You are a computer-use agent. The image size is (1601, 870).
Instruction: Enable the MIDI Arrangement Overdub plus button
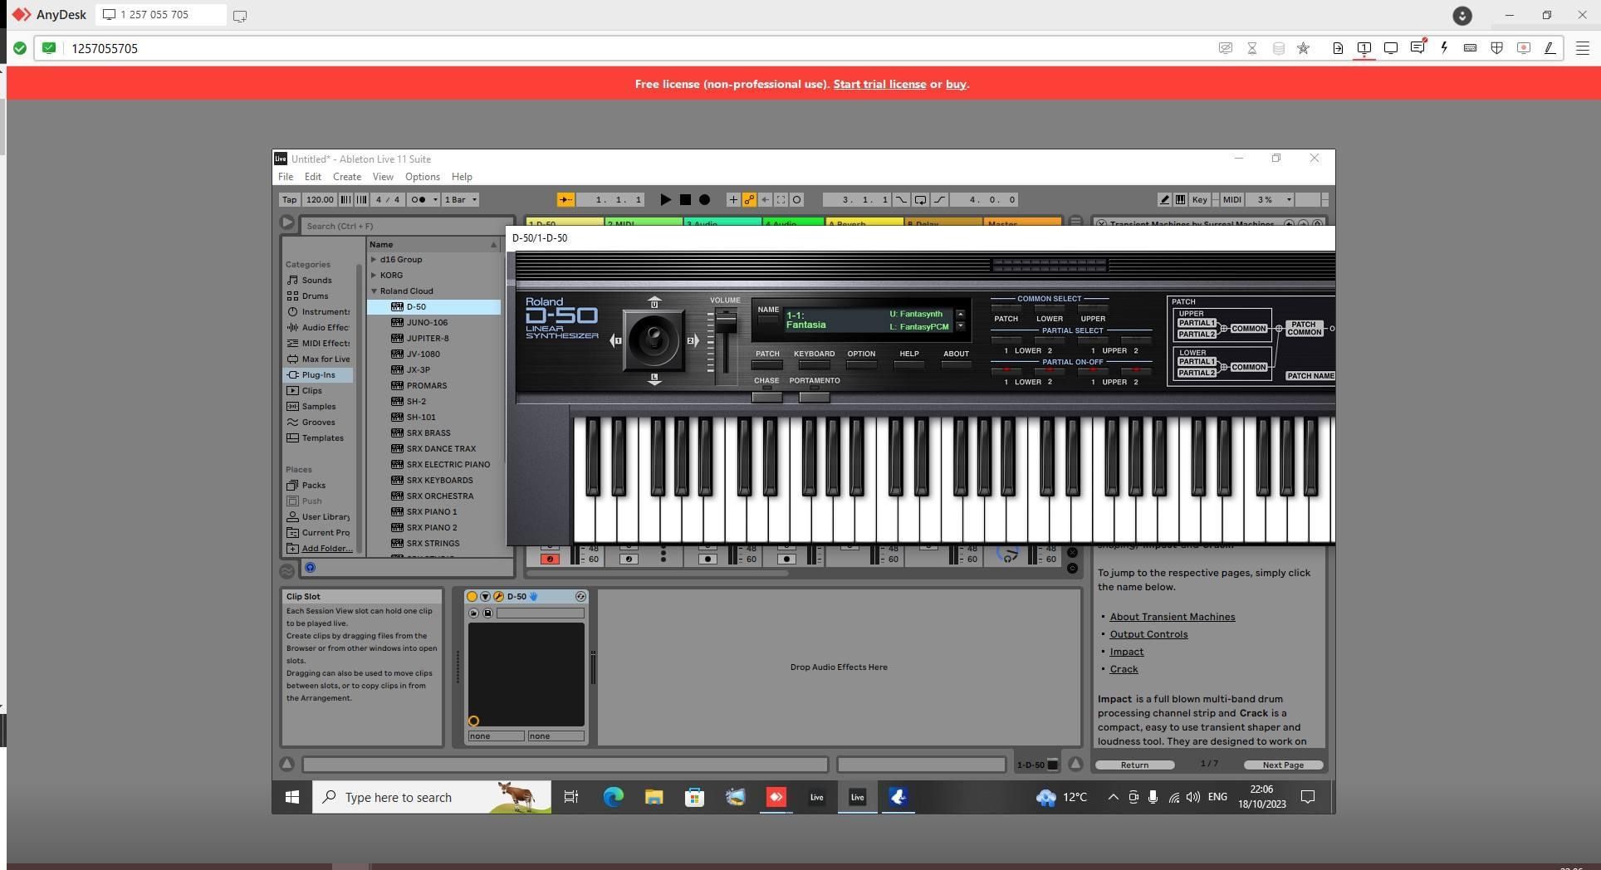point(732,199)
